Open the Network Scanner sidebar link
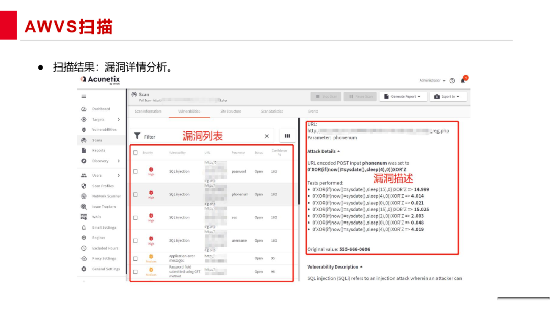This screenshot has height=311, width=552. pos(106,196)
